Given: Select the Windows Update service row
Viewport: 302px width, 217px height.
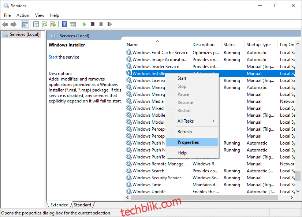Looking at the screenshot, I should (x=210, y=192).
